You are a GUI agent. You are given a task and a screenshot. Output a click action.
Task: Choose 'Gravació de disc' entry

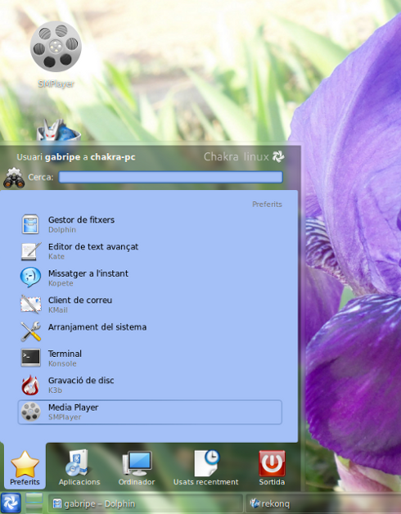(81, 381)
